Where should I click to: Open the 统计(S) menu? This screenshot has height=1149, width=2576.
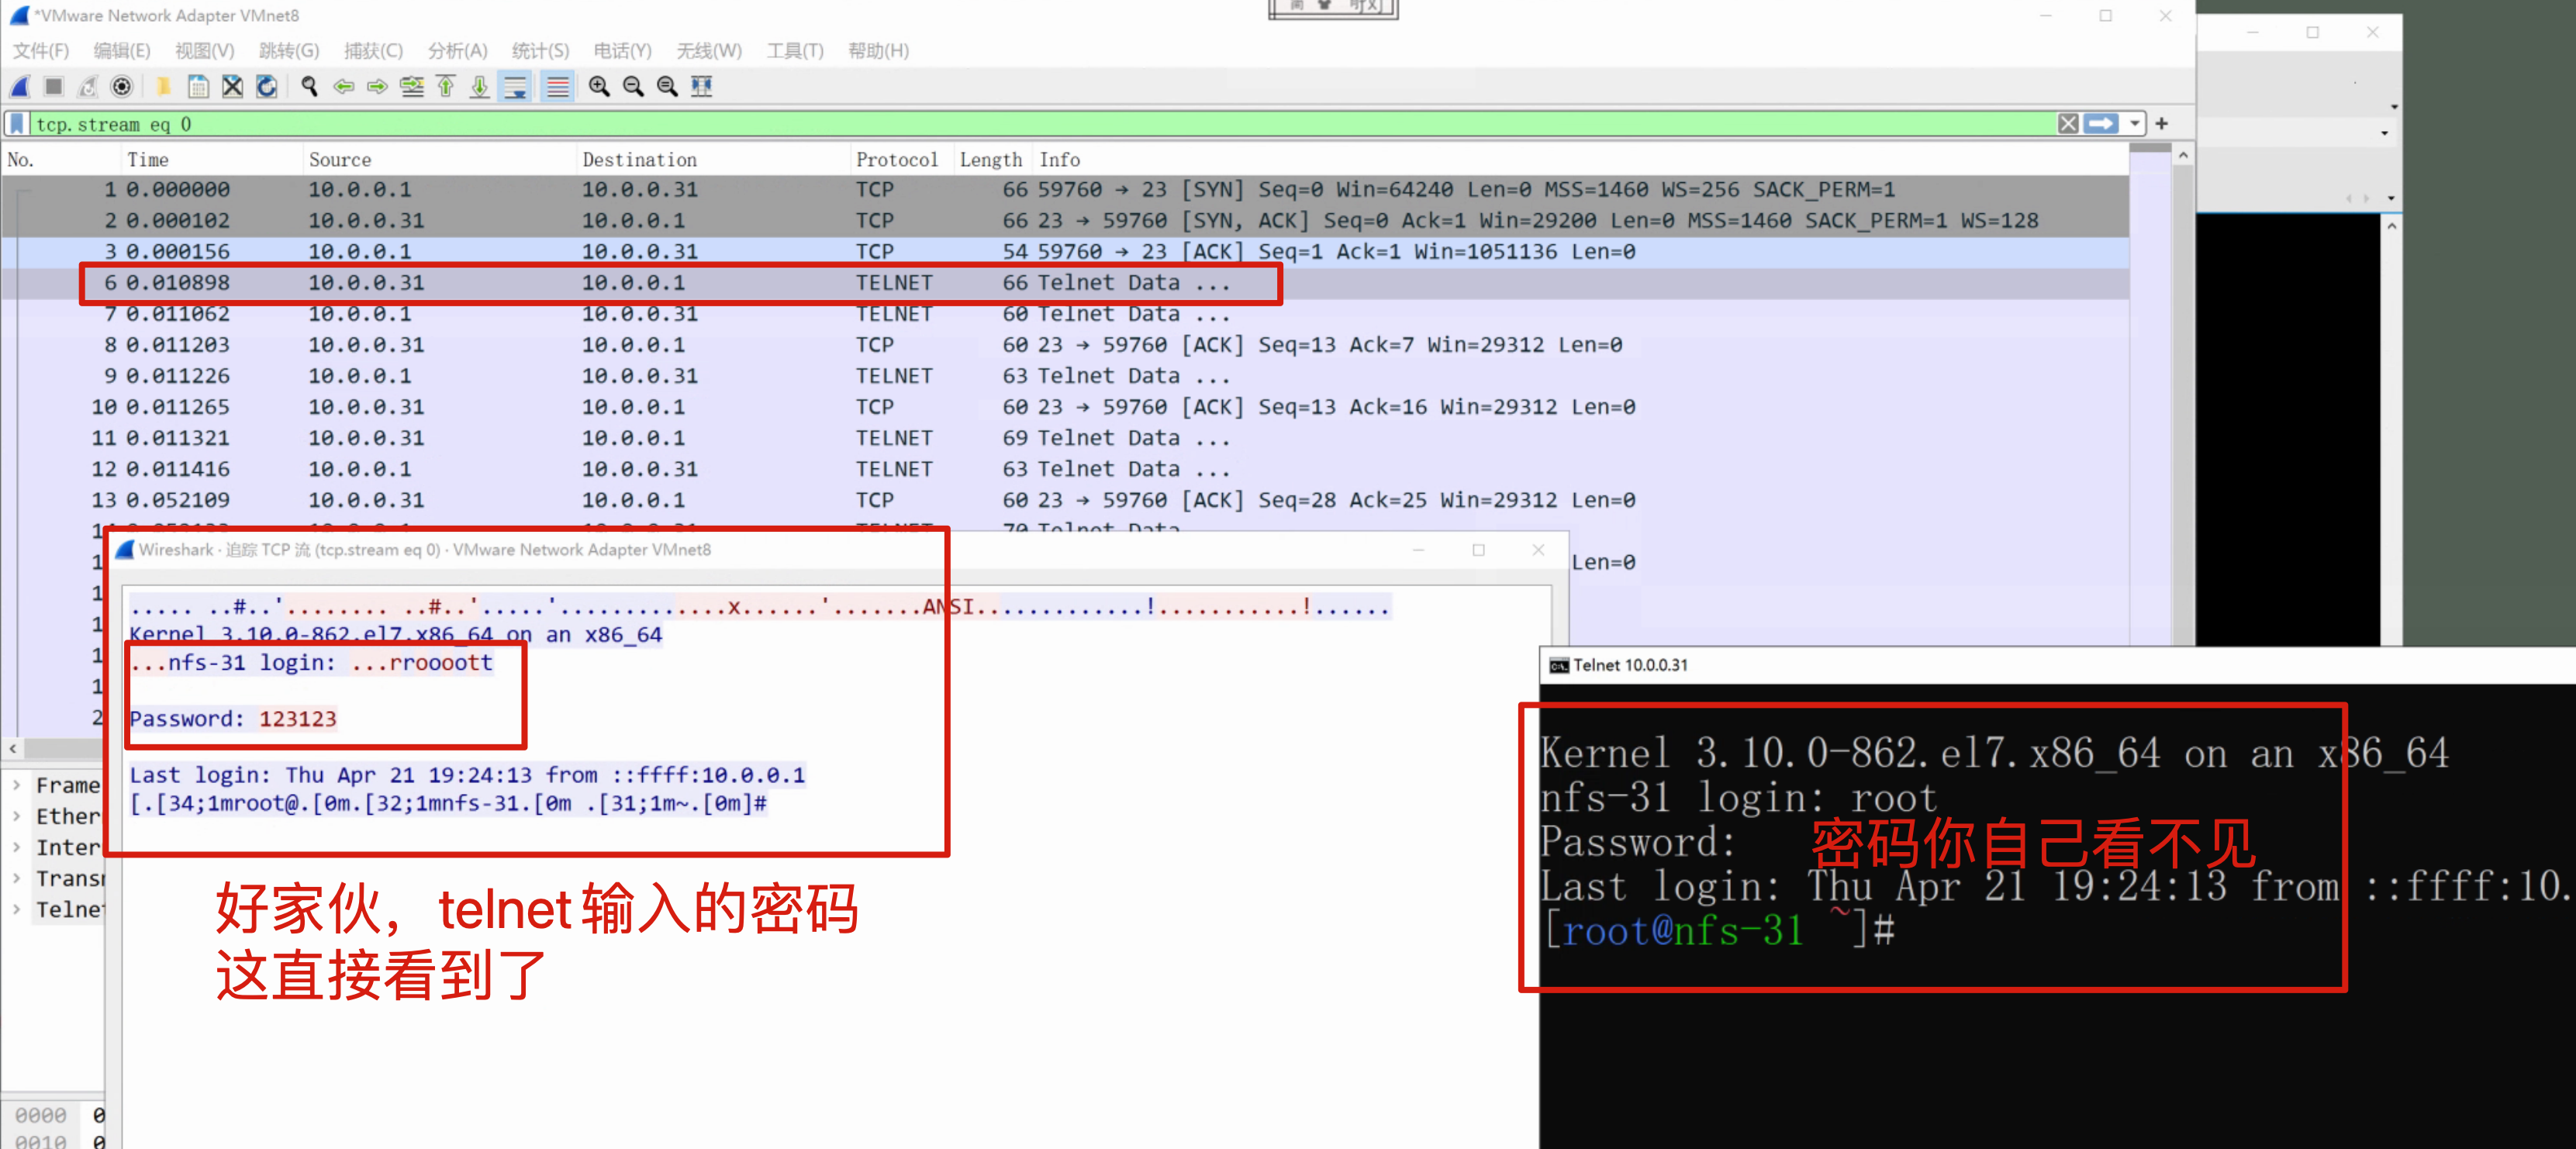click(x=540, y=51)
